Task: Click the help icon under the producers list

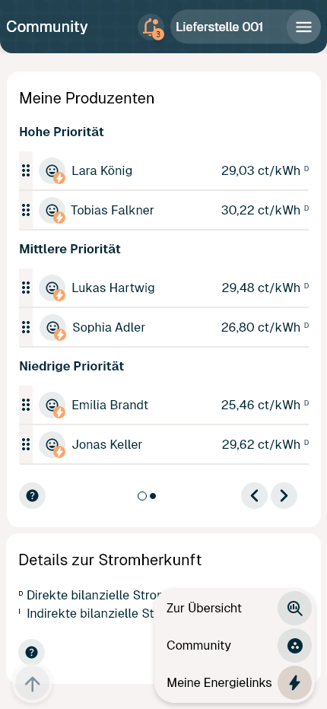Action: tap(32, 496)
